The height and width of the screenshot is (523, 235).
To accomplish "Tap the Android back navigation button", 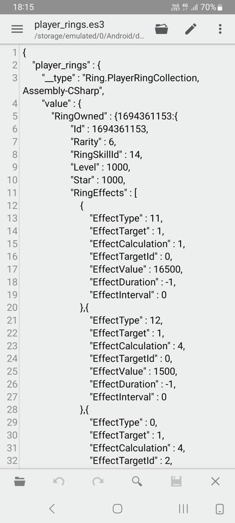I will [52, 509].
